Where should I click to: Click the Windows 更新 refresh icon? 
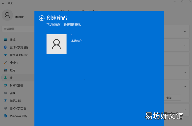coord(5,116)
